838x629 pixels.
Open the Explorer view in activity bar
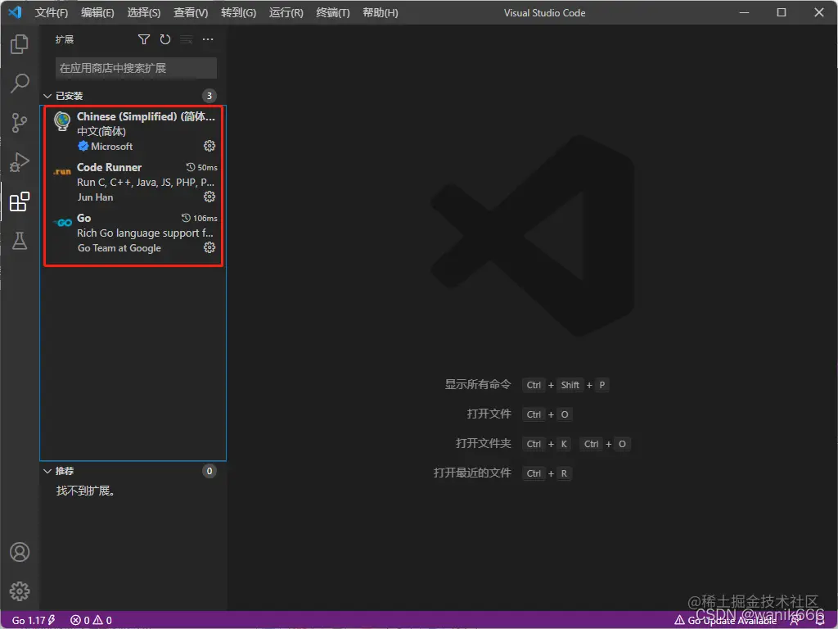20,44
